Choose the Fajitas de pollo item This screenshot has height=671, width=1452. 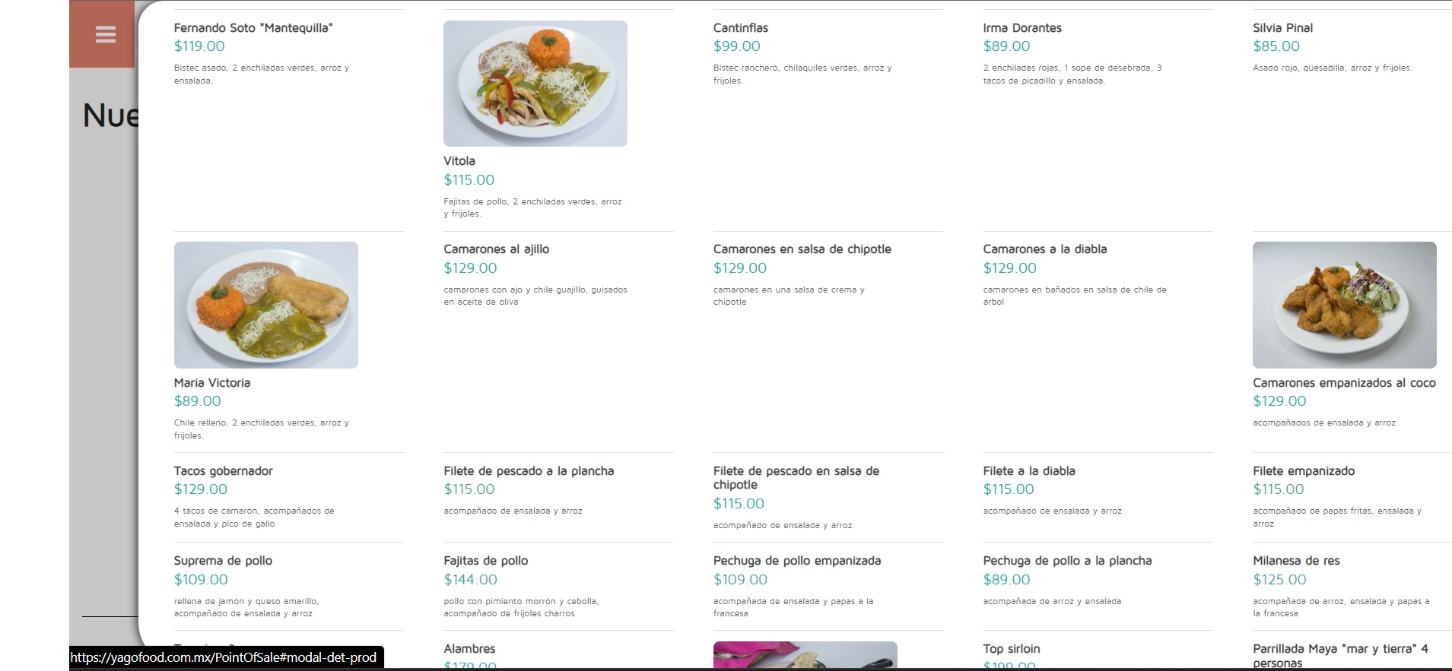pyautogui.click(x=485, y=561)
